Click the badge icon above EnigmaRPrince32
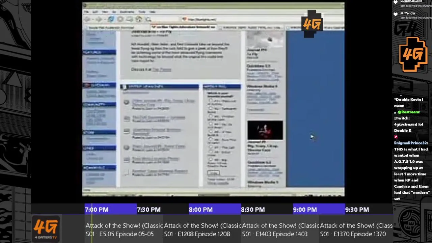Viewport: 432px width, 243px height. pyautogui.click(x=396, y=137)
